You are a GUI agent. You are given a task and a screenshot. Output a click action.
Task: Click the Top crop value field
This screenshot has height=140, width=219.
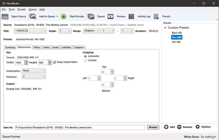pyautogui.click(x=106, y=72)
